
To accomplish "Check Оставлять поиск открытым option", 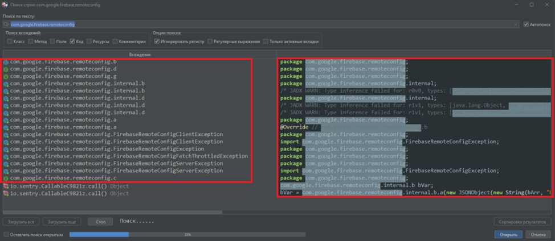I will click(x=6, y=234).
